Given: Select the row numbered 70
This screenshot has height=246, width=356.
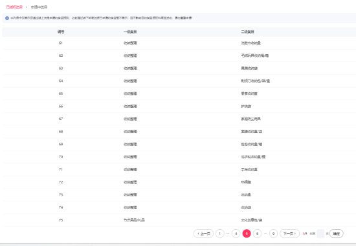Looking at the screenshot, I should [179, 157].
